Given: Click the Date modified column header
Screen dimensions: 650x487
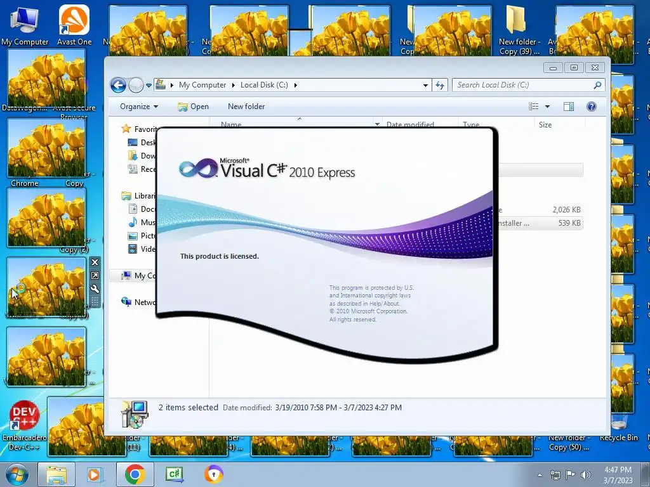Looking at the screenshot, I should point(410,124).
